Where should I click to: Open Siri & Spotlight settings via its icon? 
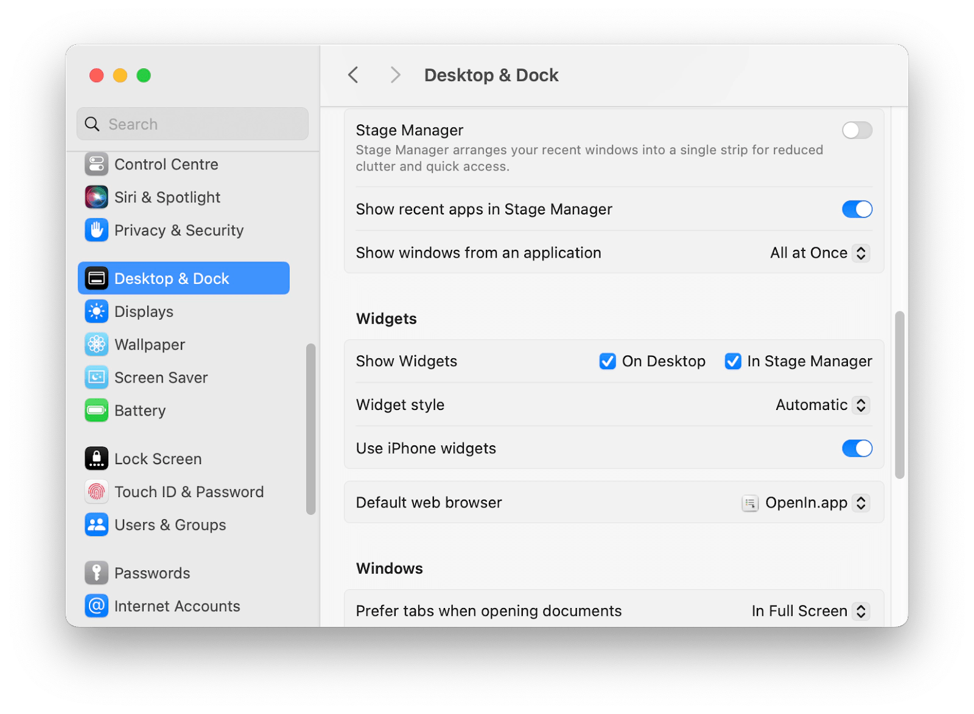pyautogui.click(x=96, y=197)
